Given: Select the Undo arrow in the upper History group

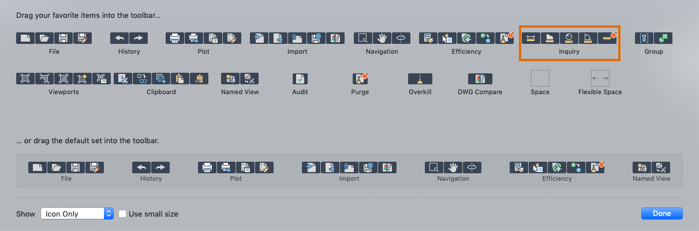Looking at the screenshot, I should coord(119,39).
